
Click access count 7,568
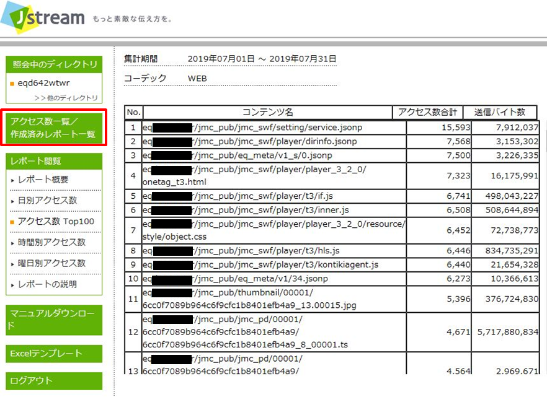click(458, 141)
